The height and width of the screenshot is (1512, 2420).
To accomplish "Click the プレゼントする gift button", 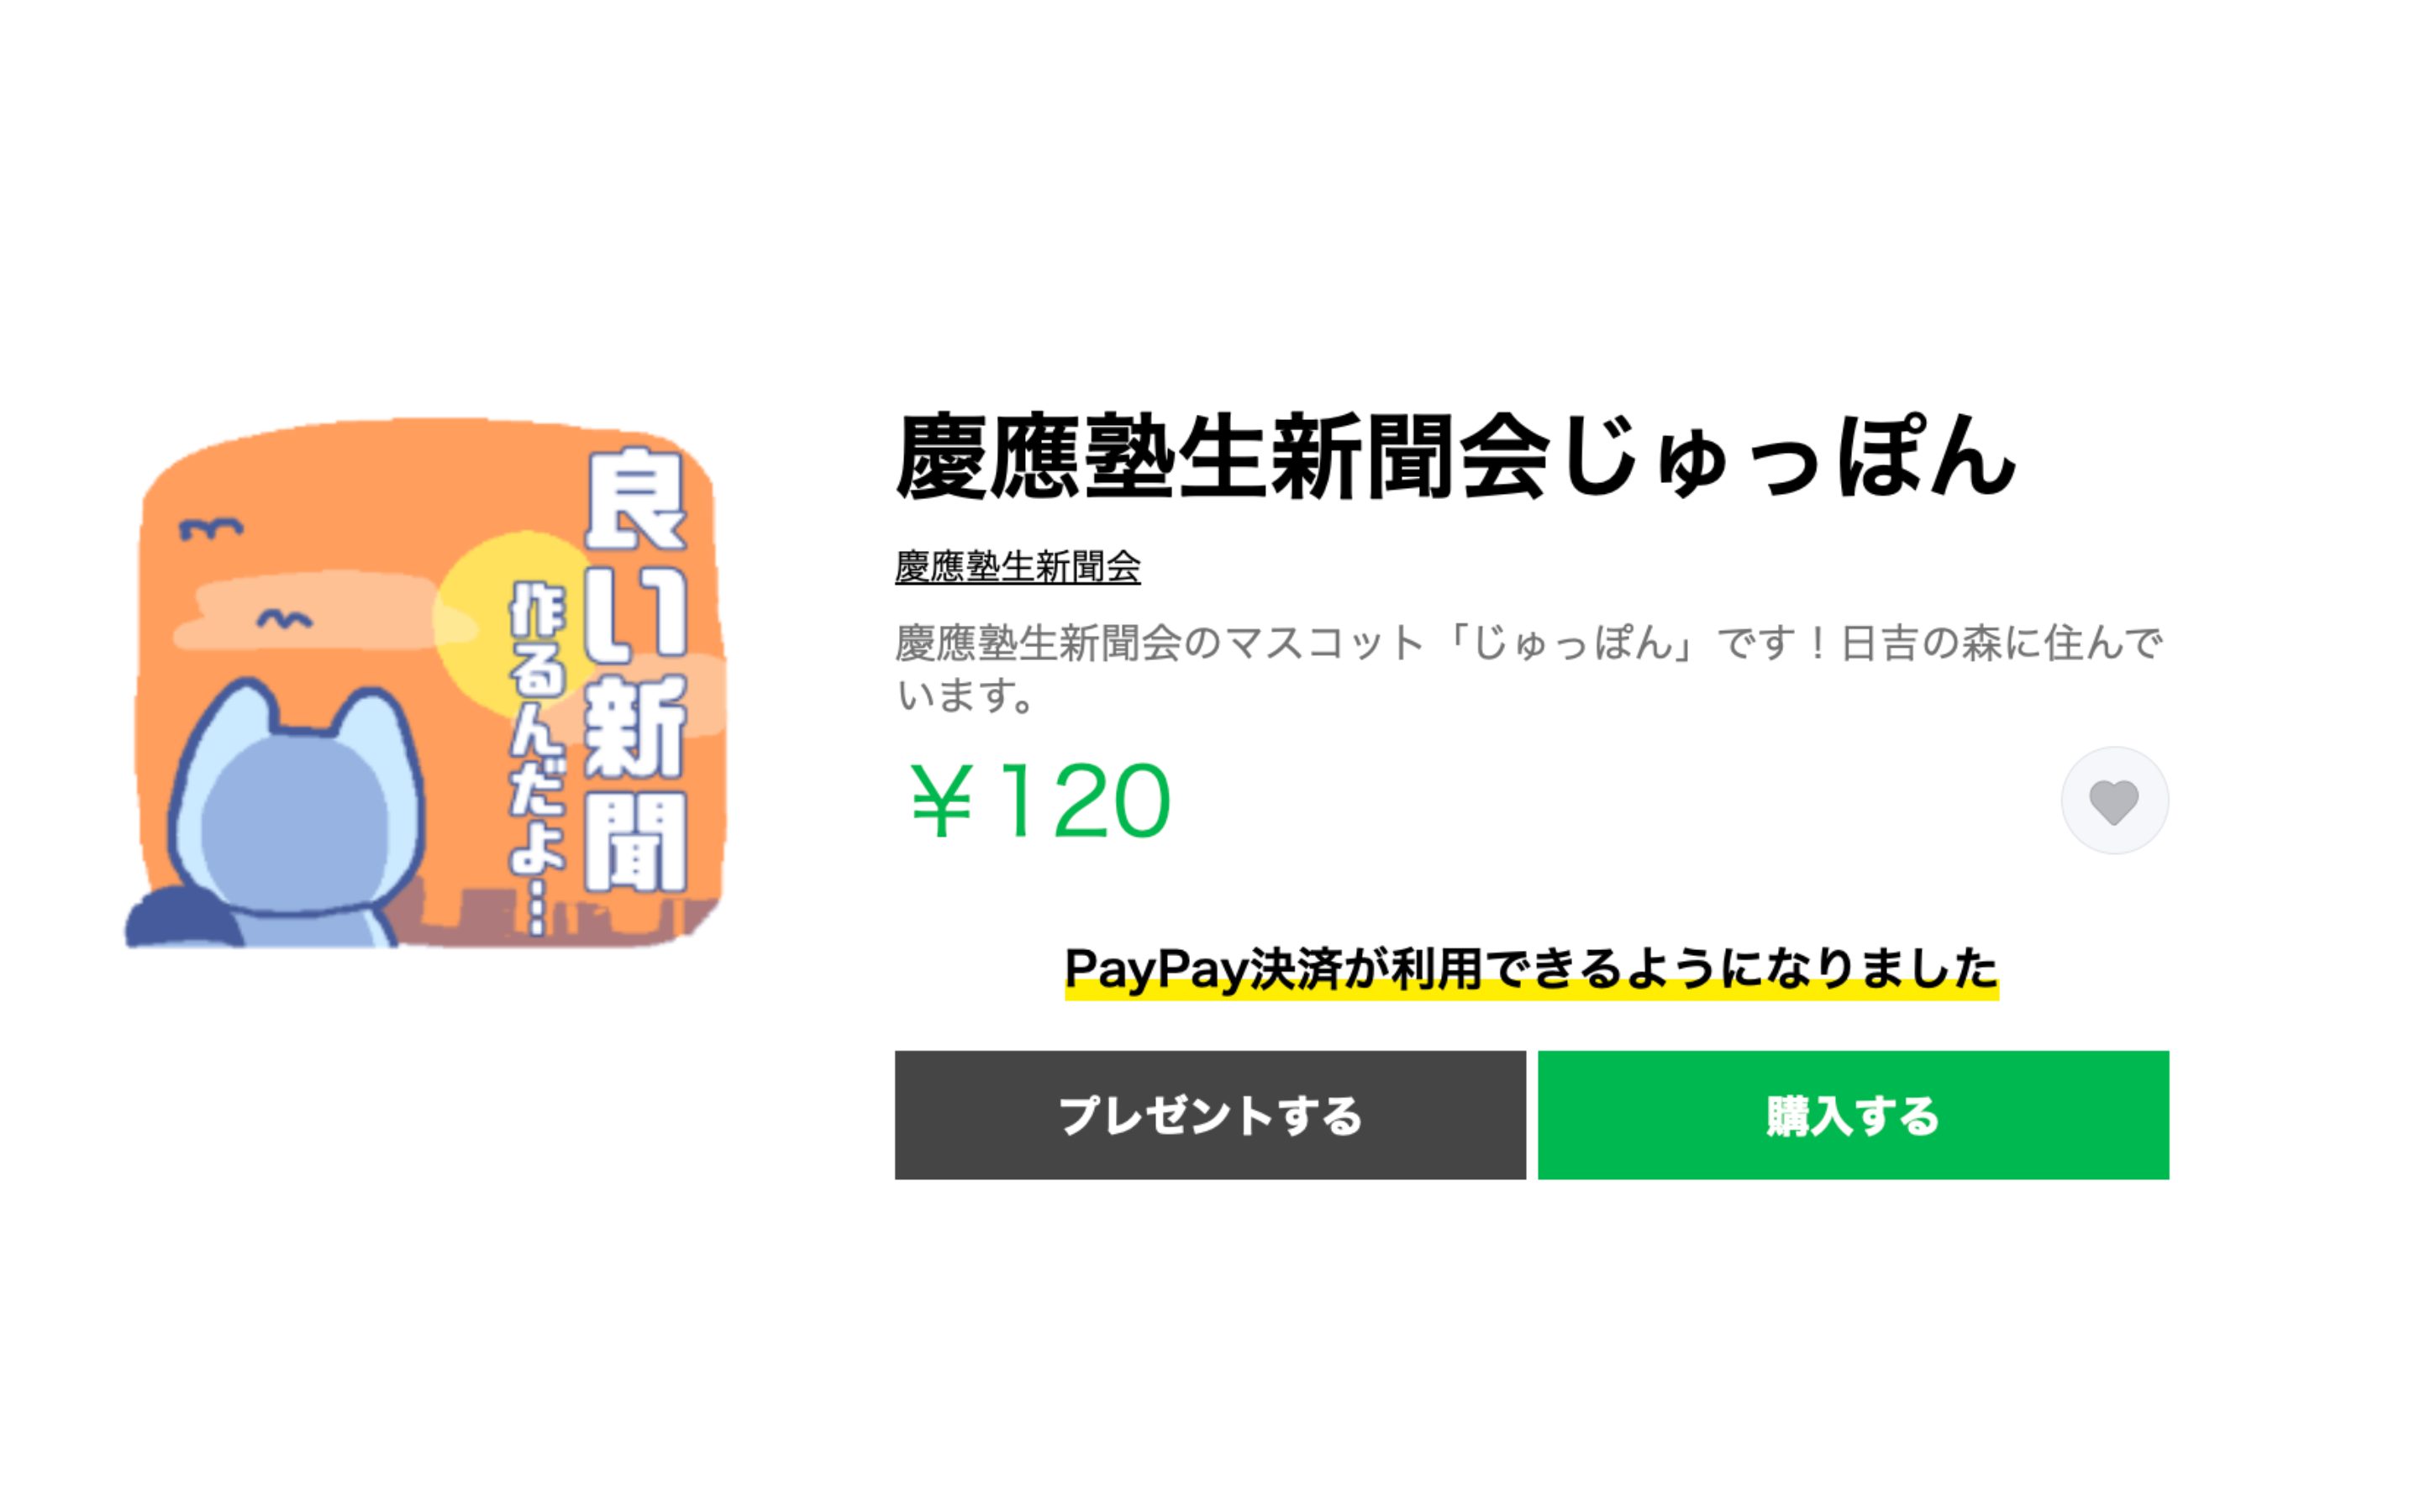I will click(x=1210, y=1115).
